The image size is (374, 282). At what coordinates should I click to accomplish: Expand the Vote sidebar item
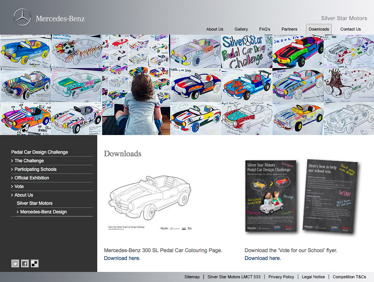[19, 187]
